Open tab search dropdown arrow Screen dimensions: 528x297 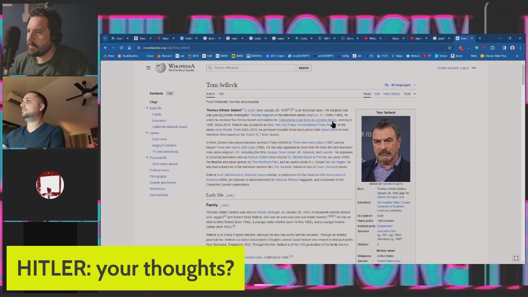click(105, 38)
